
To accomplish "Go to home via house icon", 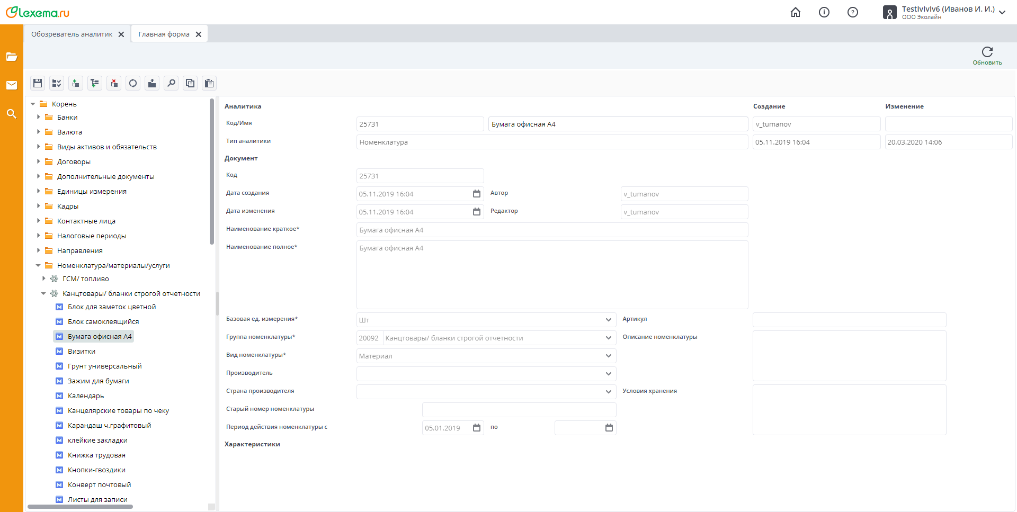I will coord(796,12).
